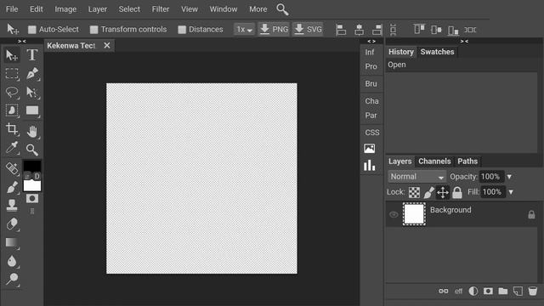Click the black foreground color swatch

pyautogui.click(x=32, y=166)
